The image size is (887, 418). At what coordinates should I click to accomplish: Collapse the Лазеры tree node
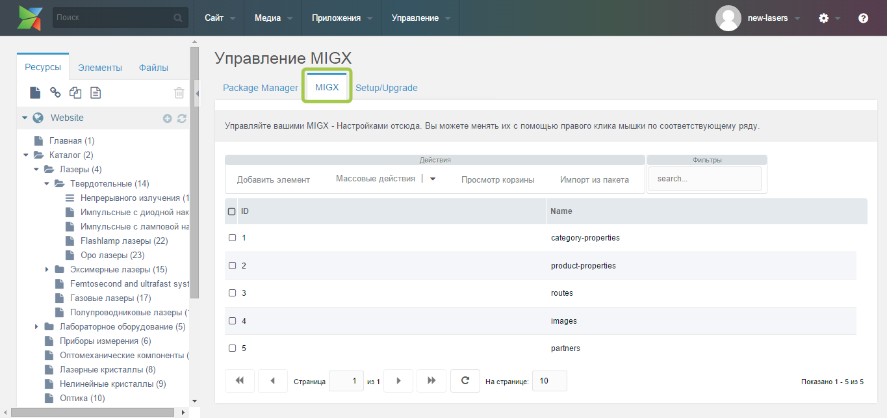point(36,169)
